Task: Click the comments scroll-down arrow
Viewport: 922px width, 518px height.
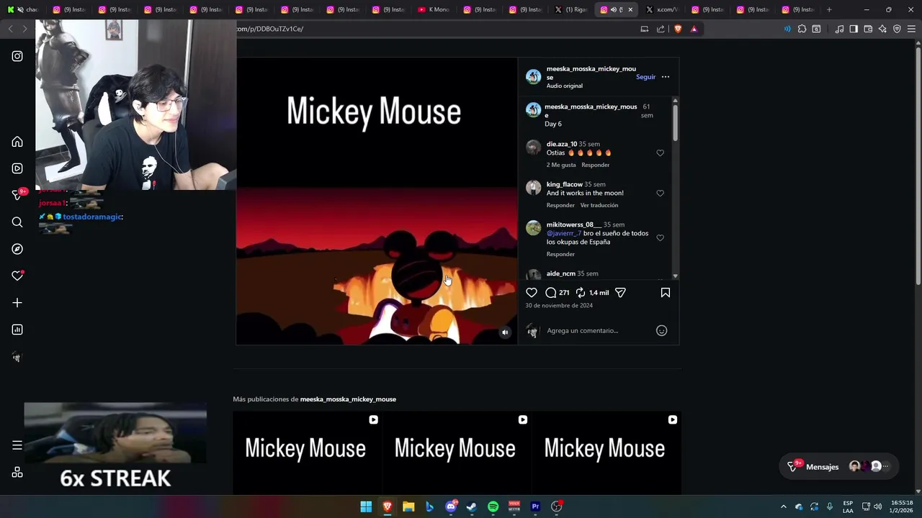Action: point(675,276)
